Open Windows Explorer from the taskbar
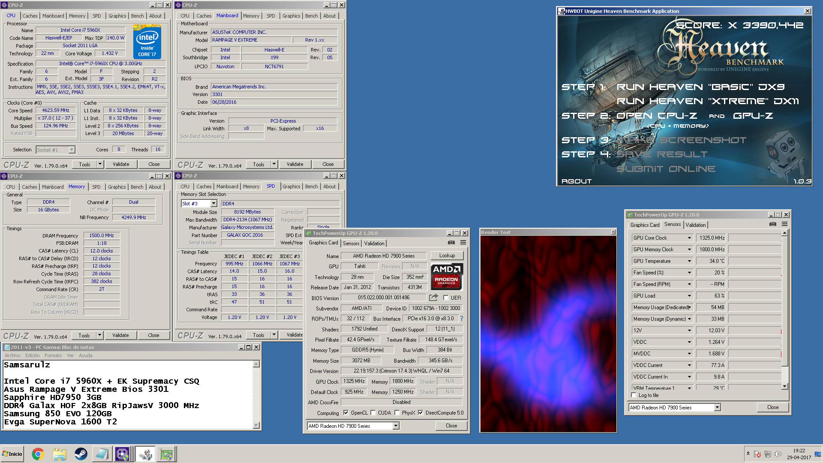Image resolution: width=823 pixels, height=463 pixels. 60,454
